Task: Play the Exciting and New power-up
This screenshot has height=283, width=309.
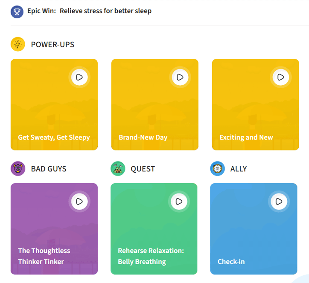Action: 281,78
